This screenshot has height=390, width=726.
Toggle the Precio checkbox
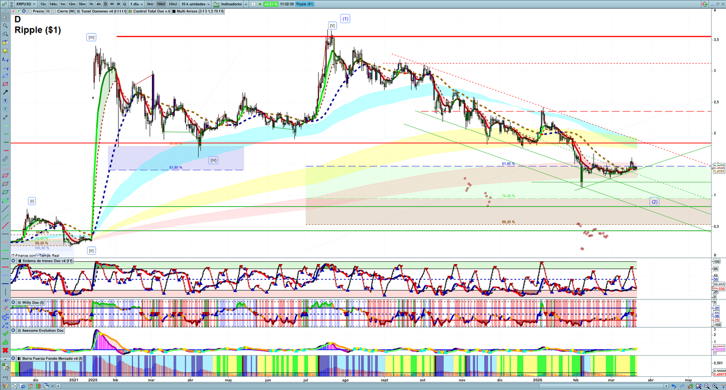click(30, 11)
